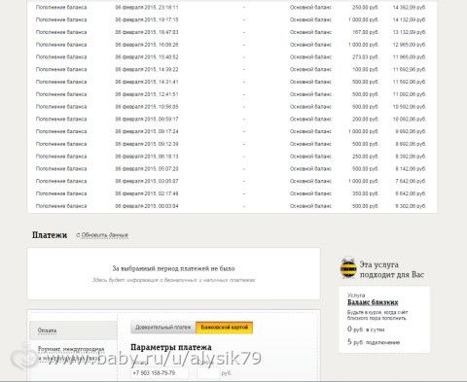This screenshot has width=467, height=382.
Task: Click the empty amount field before руб.
Action: coord(208,373)
